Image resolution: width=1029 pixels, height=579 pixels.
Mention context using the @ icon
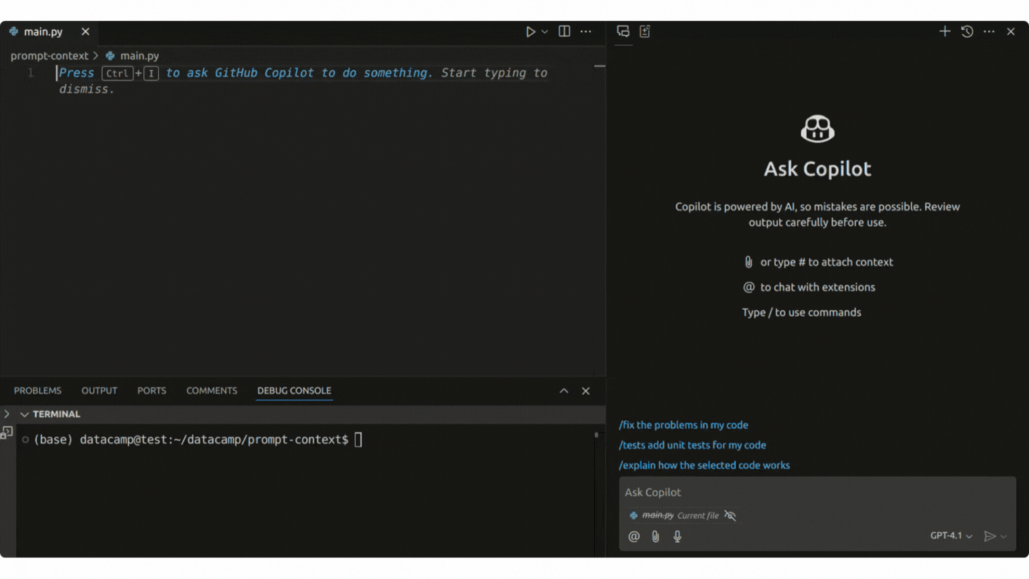pyautogui.click(x=634, y=536)
